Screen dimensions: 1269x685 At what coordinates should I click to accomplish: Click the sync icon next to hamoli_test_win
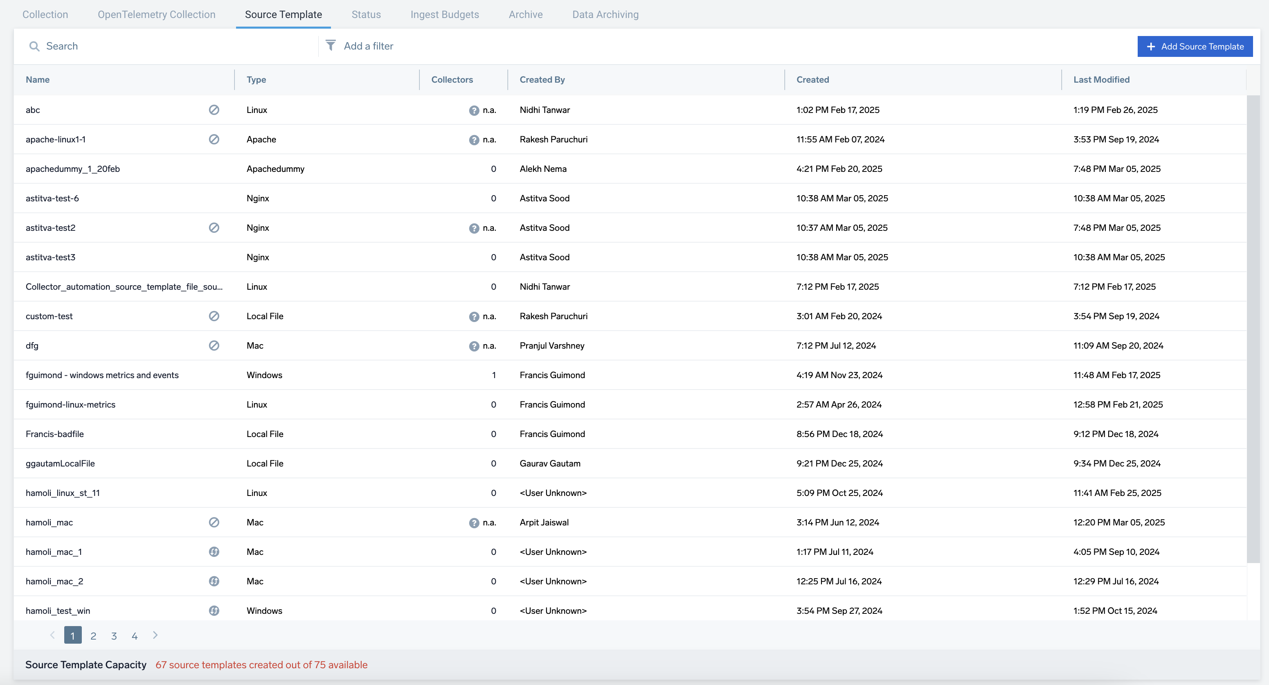pyautogui.click(x=214, y=611)
